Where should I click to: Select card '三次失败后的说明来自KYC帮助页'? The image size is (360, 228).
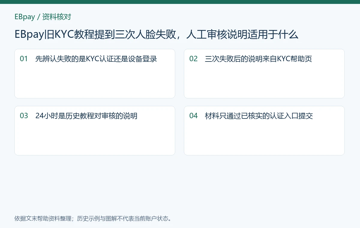264,74
